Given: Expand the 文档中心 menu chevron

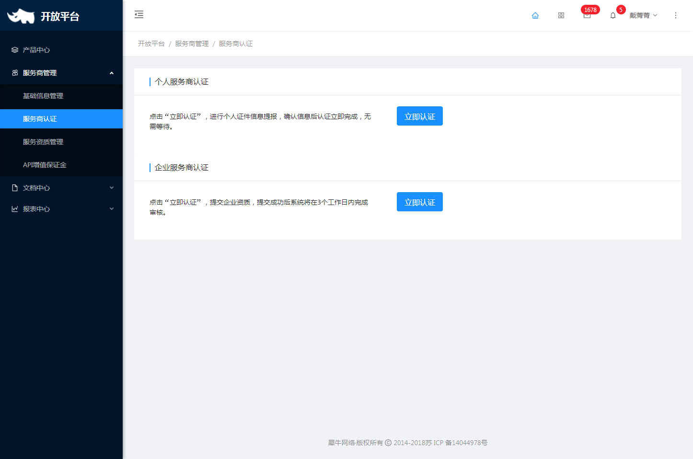Looking at the screenshot, I should [x=112, y=188].
